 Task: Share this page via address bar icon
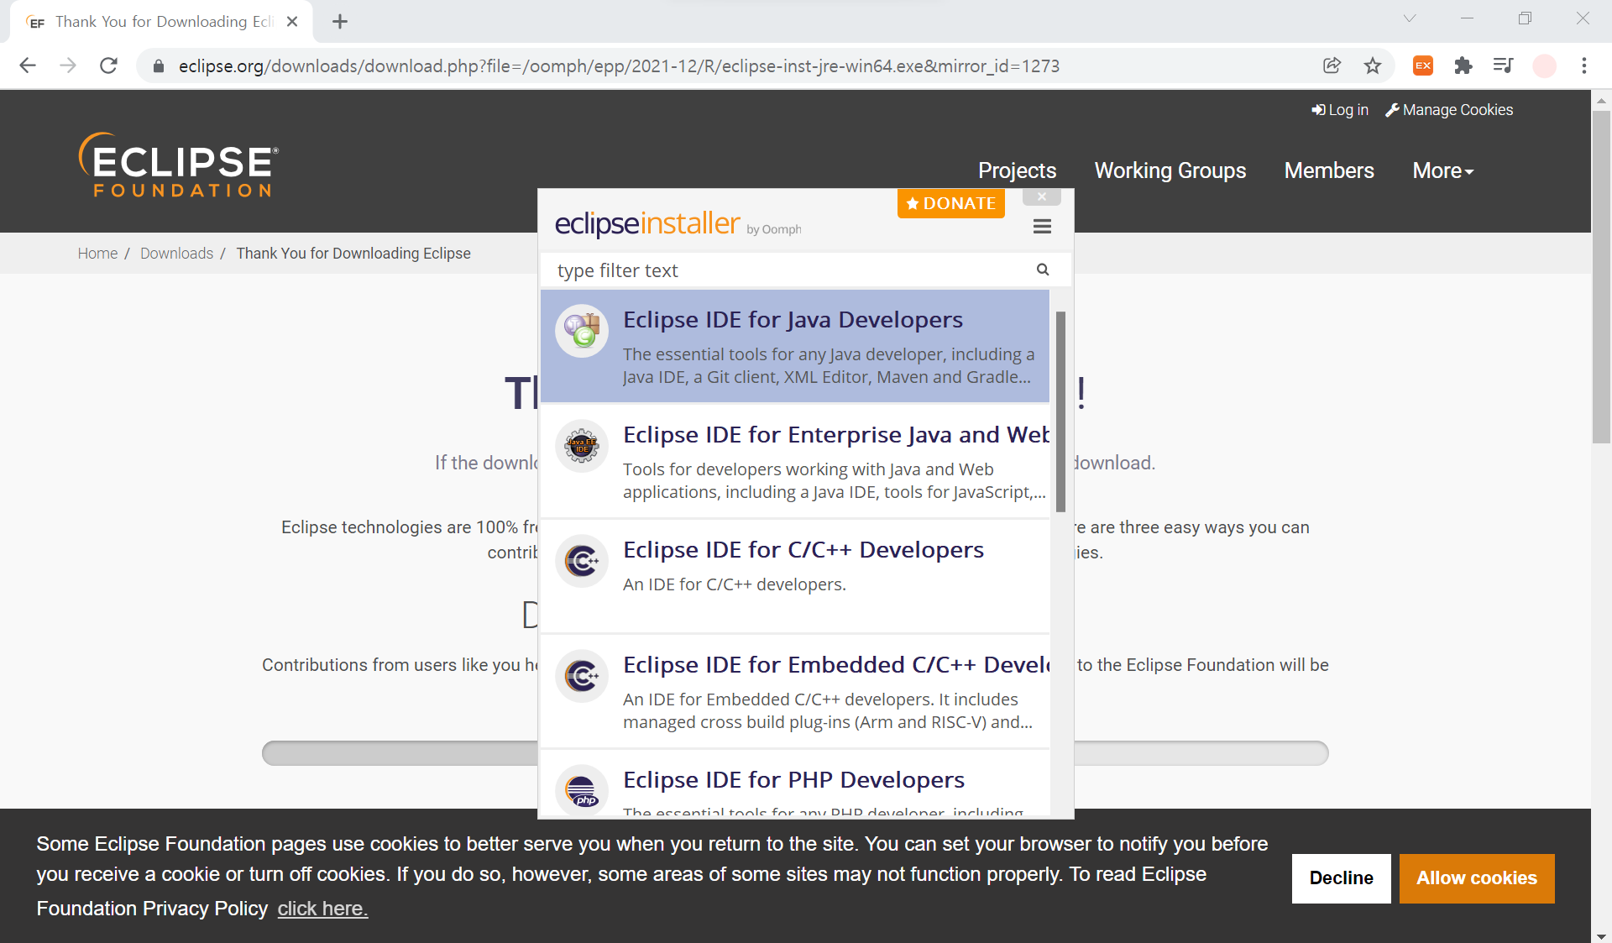pos(1332,65)
